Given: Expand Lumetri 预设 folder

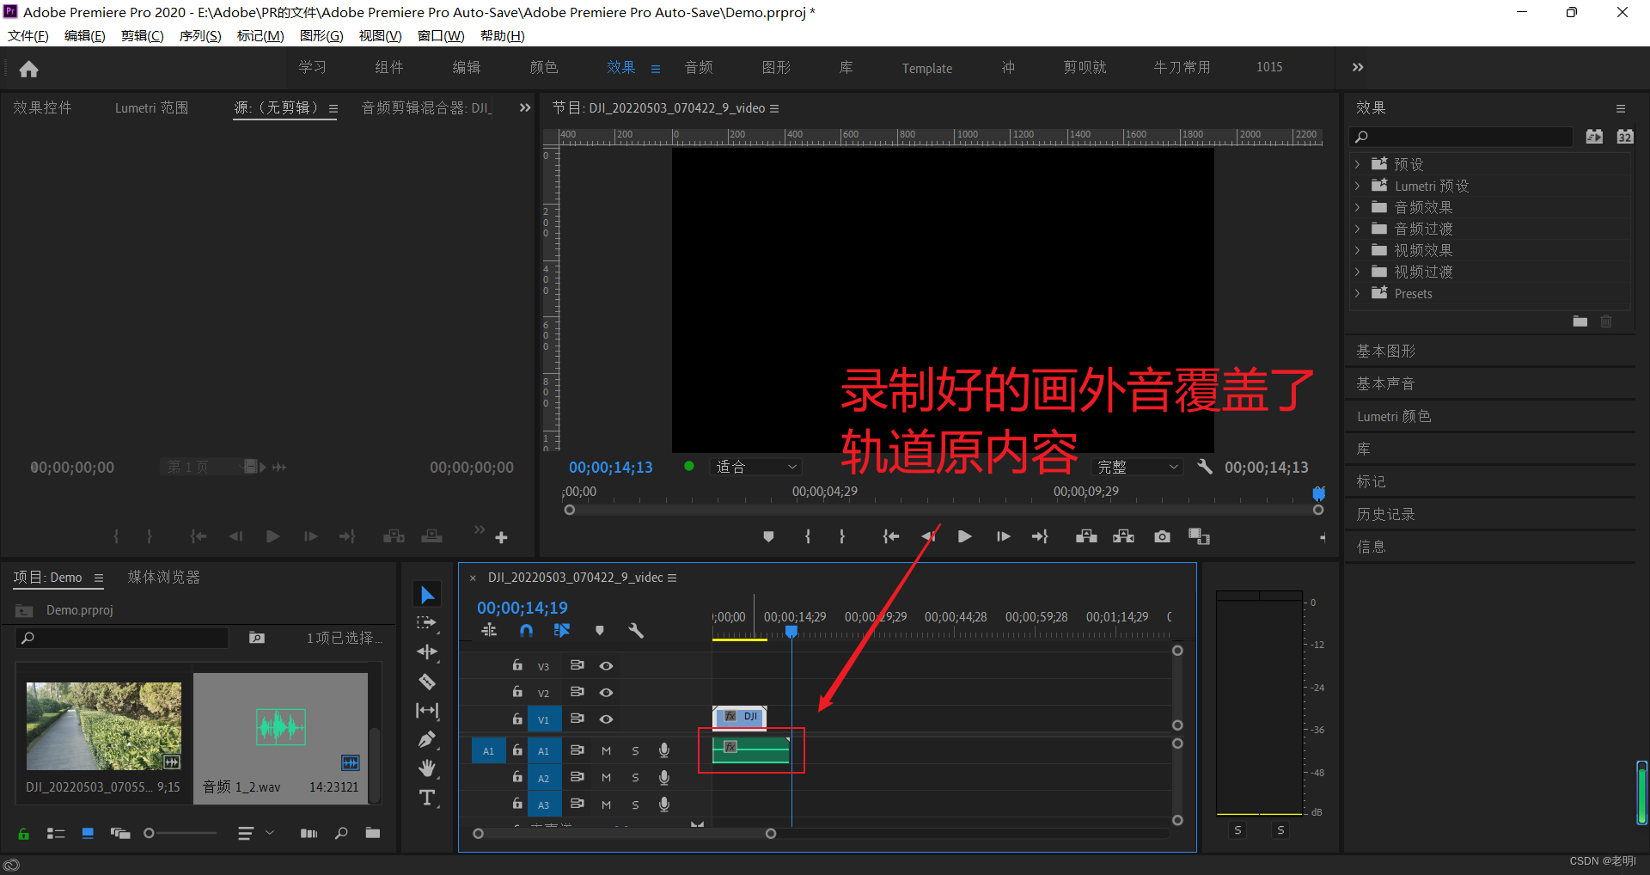Looking at the screenshot, I should click(1357, 186).
